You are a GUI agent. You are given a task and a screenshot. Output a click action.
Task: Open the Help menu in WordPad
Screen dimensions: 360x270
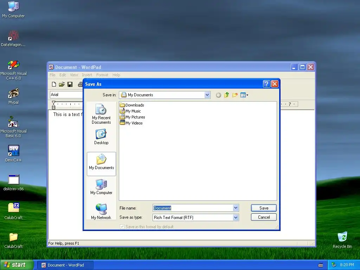[x=116, y=75]
